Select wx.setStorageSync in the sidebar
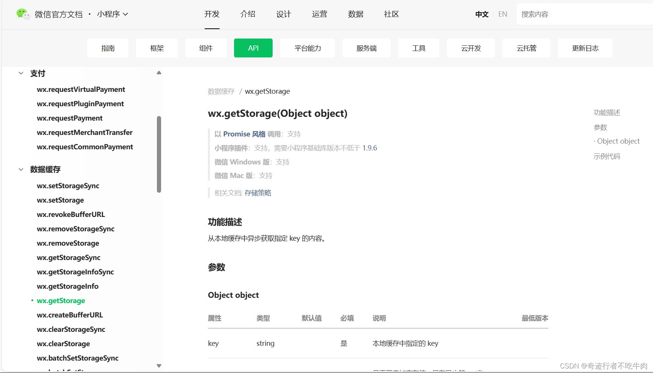 tap(68, 186)
